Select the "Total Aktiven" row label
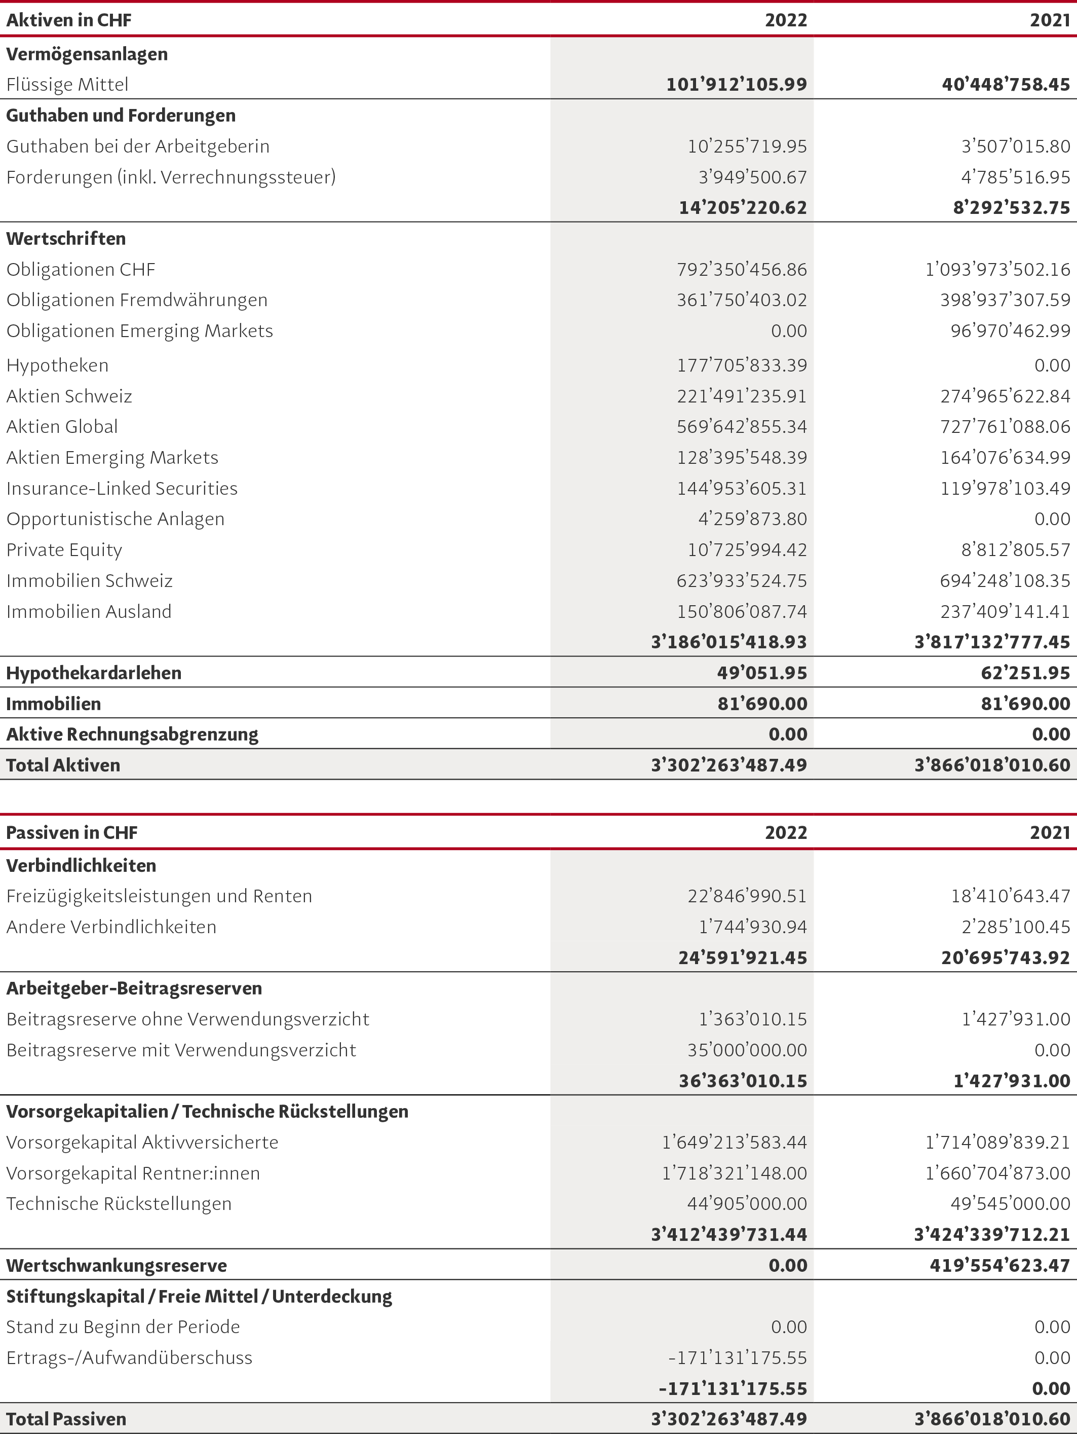 point(63,765)
